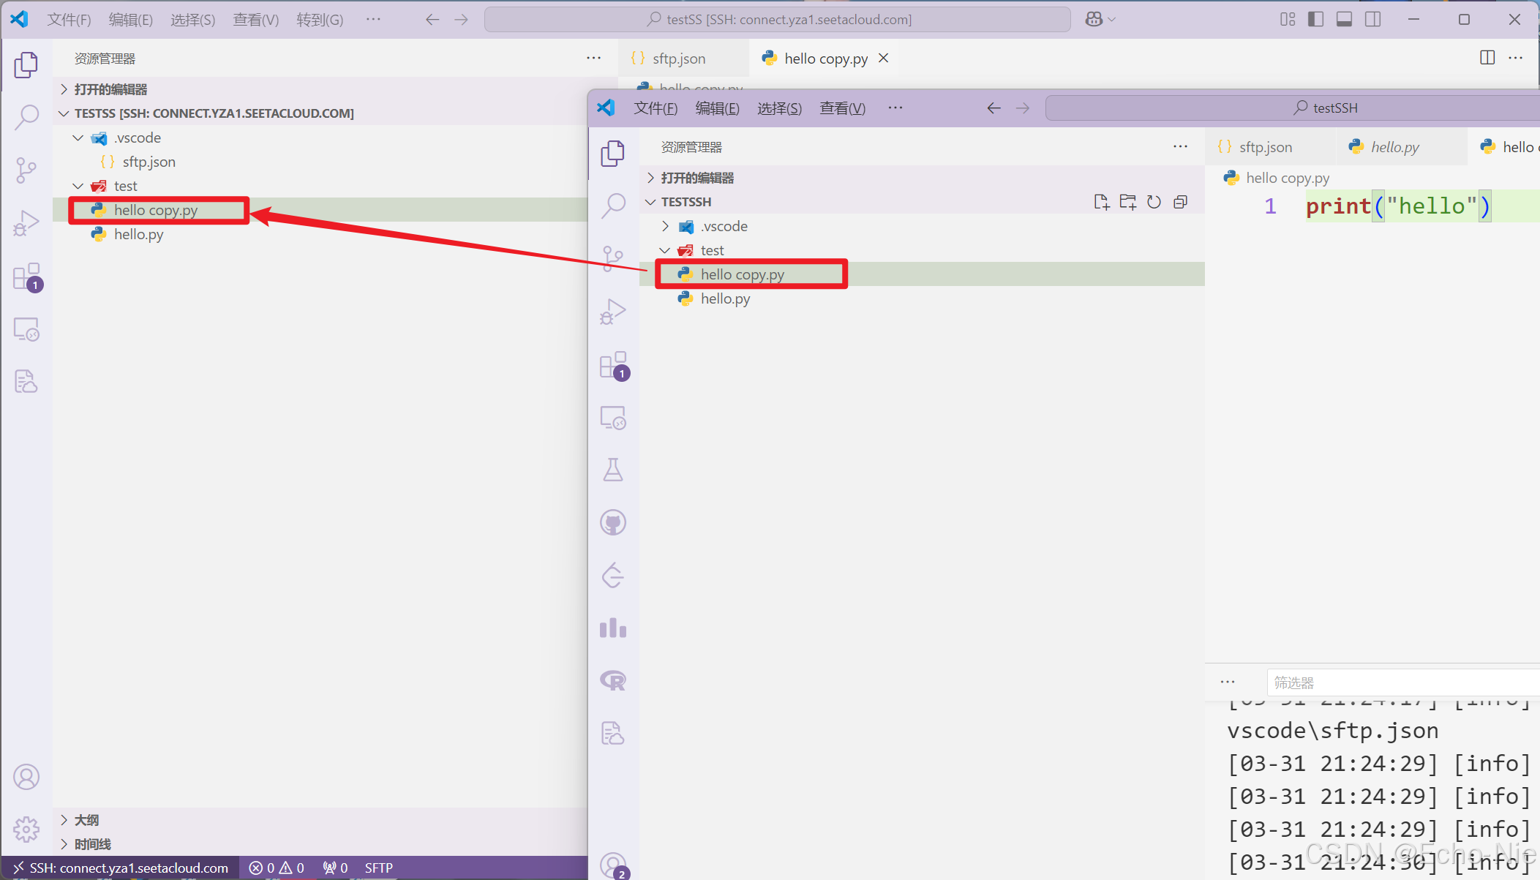Image resolution: width=1540 pixels, height=880 pixels.
Task: Click SSH remote host status bar button
Action: [121, 868]
